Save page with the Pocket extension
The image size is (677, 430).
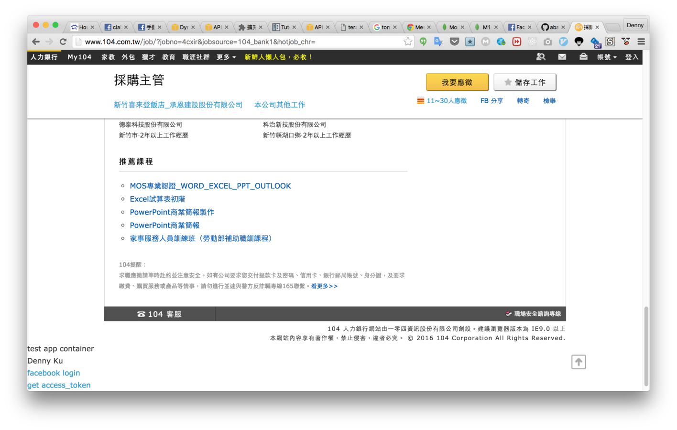coord(454,42)
